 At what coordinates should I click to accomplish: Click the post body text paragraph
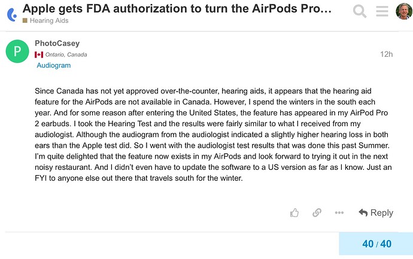coord(213,135)
